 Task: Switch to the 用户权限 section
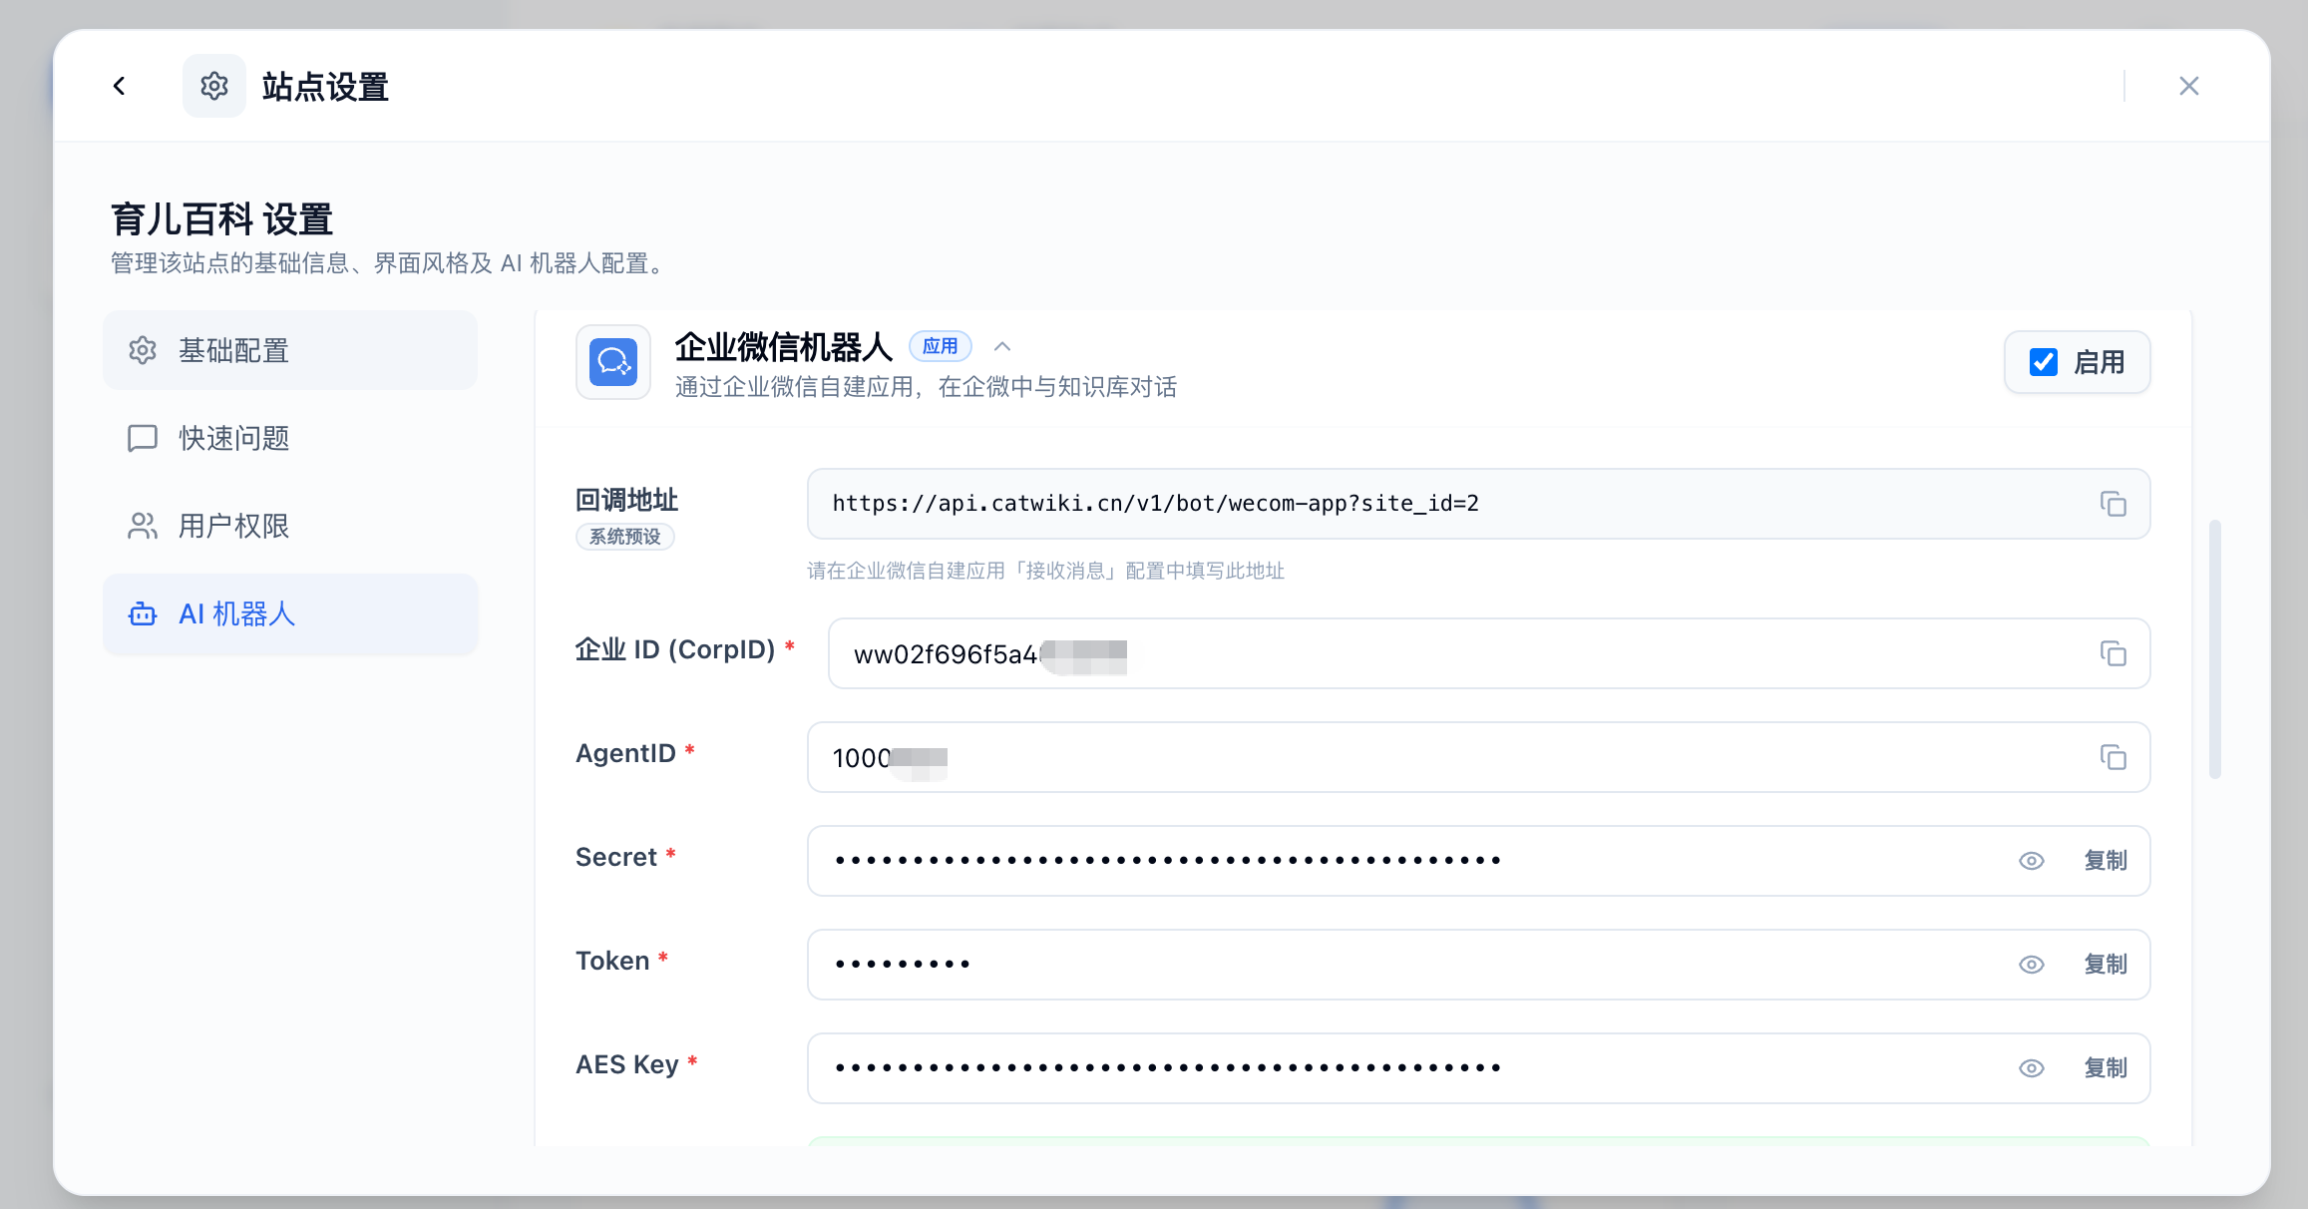point(234,526)
